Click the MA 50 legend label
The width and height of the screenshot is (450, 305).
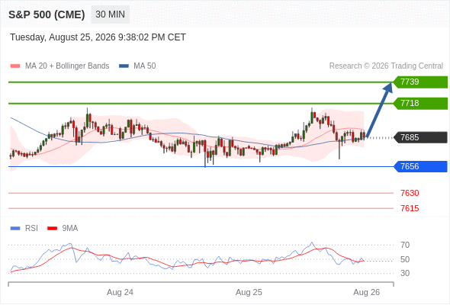145,66
